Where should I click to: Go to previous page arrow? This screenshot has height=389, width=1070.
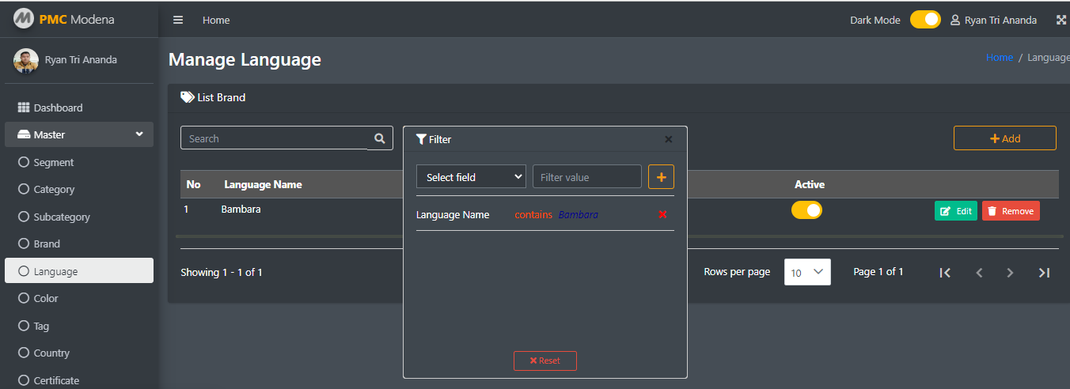pyautogui.click(x=979, y=273)
